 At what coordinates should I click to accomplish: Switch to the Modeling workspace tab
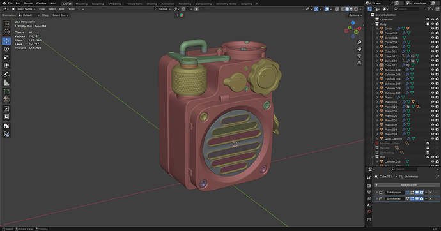82,4
